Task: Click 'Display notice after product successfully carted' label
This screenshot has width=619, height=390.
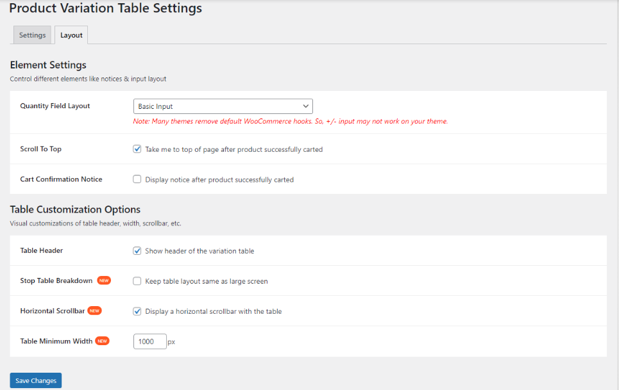Action: [x=219, y=180]
